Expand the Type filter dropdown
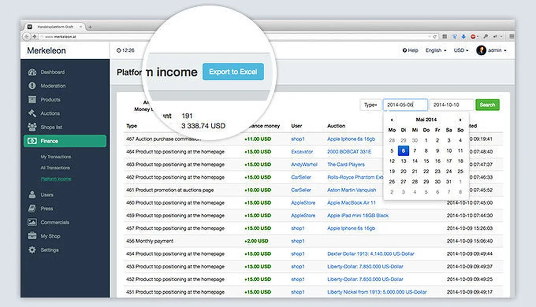Viewport: 536px width, 307px height. (370, 105)
